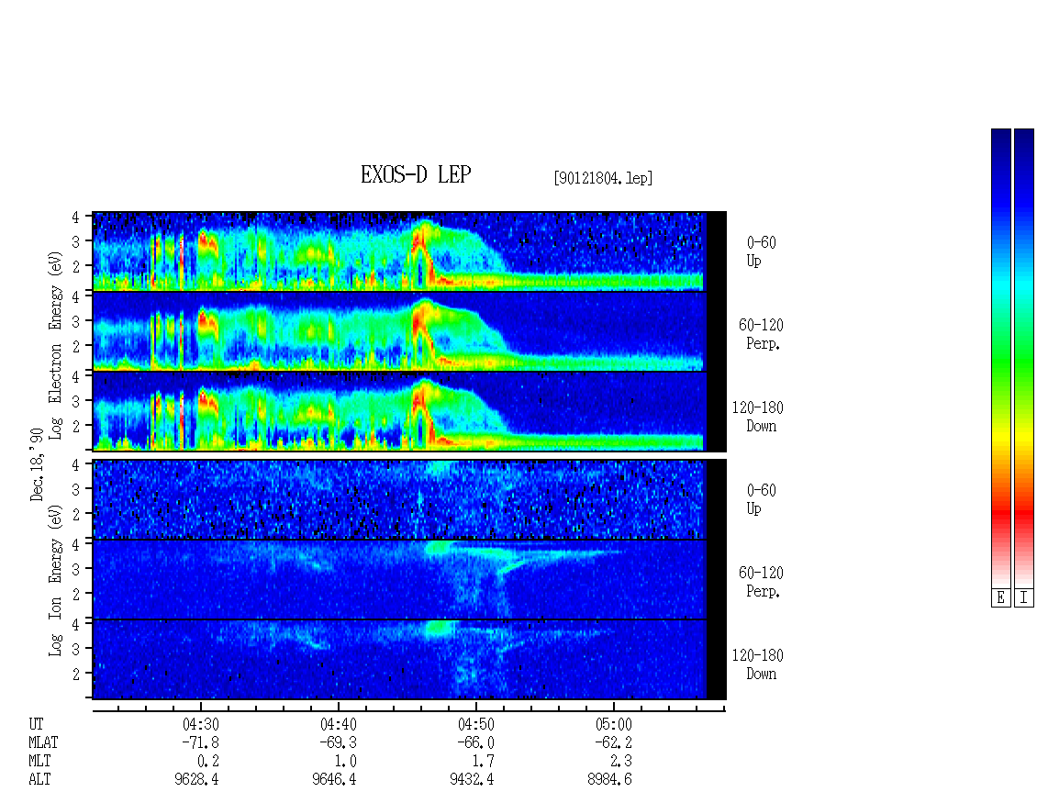Select the ion "60-120 Perp." label
This screenshot has height=803, width=1037.
click(x=761, y=582)
